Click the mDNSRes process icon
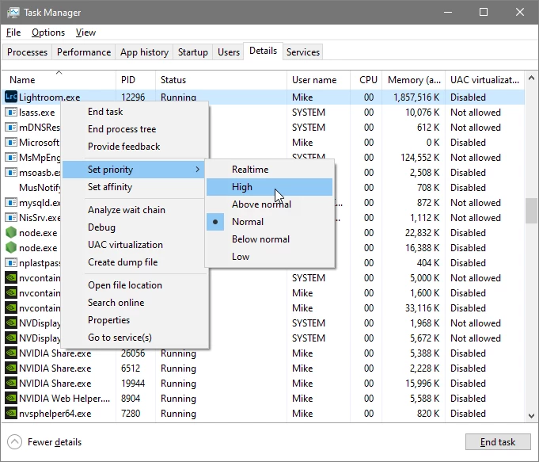 click(11, 128)
